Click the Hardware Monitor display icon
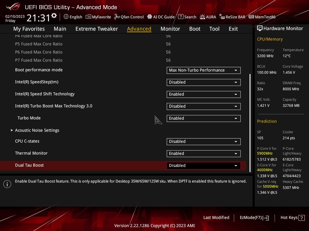This screenshot has width=309, height=231. coord(260,29)
